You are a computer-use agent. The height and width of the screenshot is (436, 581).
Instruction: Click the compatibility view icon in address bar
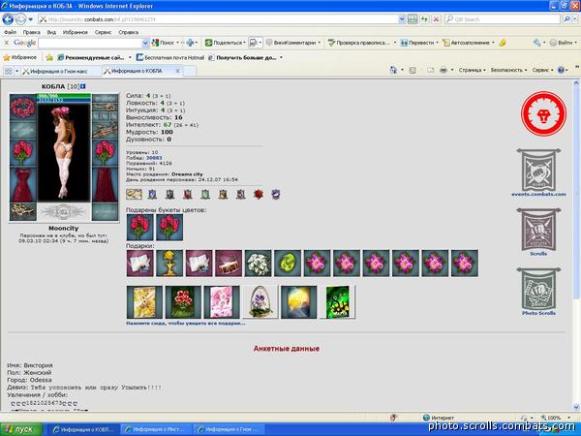(x=413, y=19)
